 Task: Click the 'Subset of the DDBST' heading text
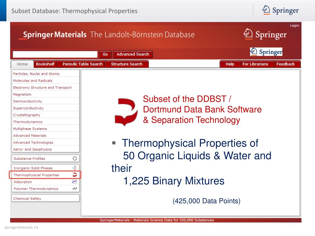(187, 99)
